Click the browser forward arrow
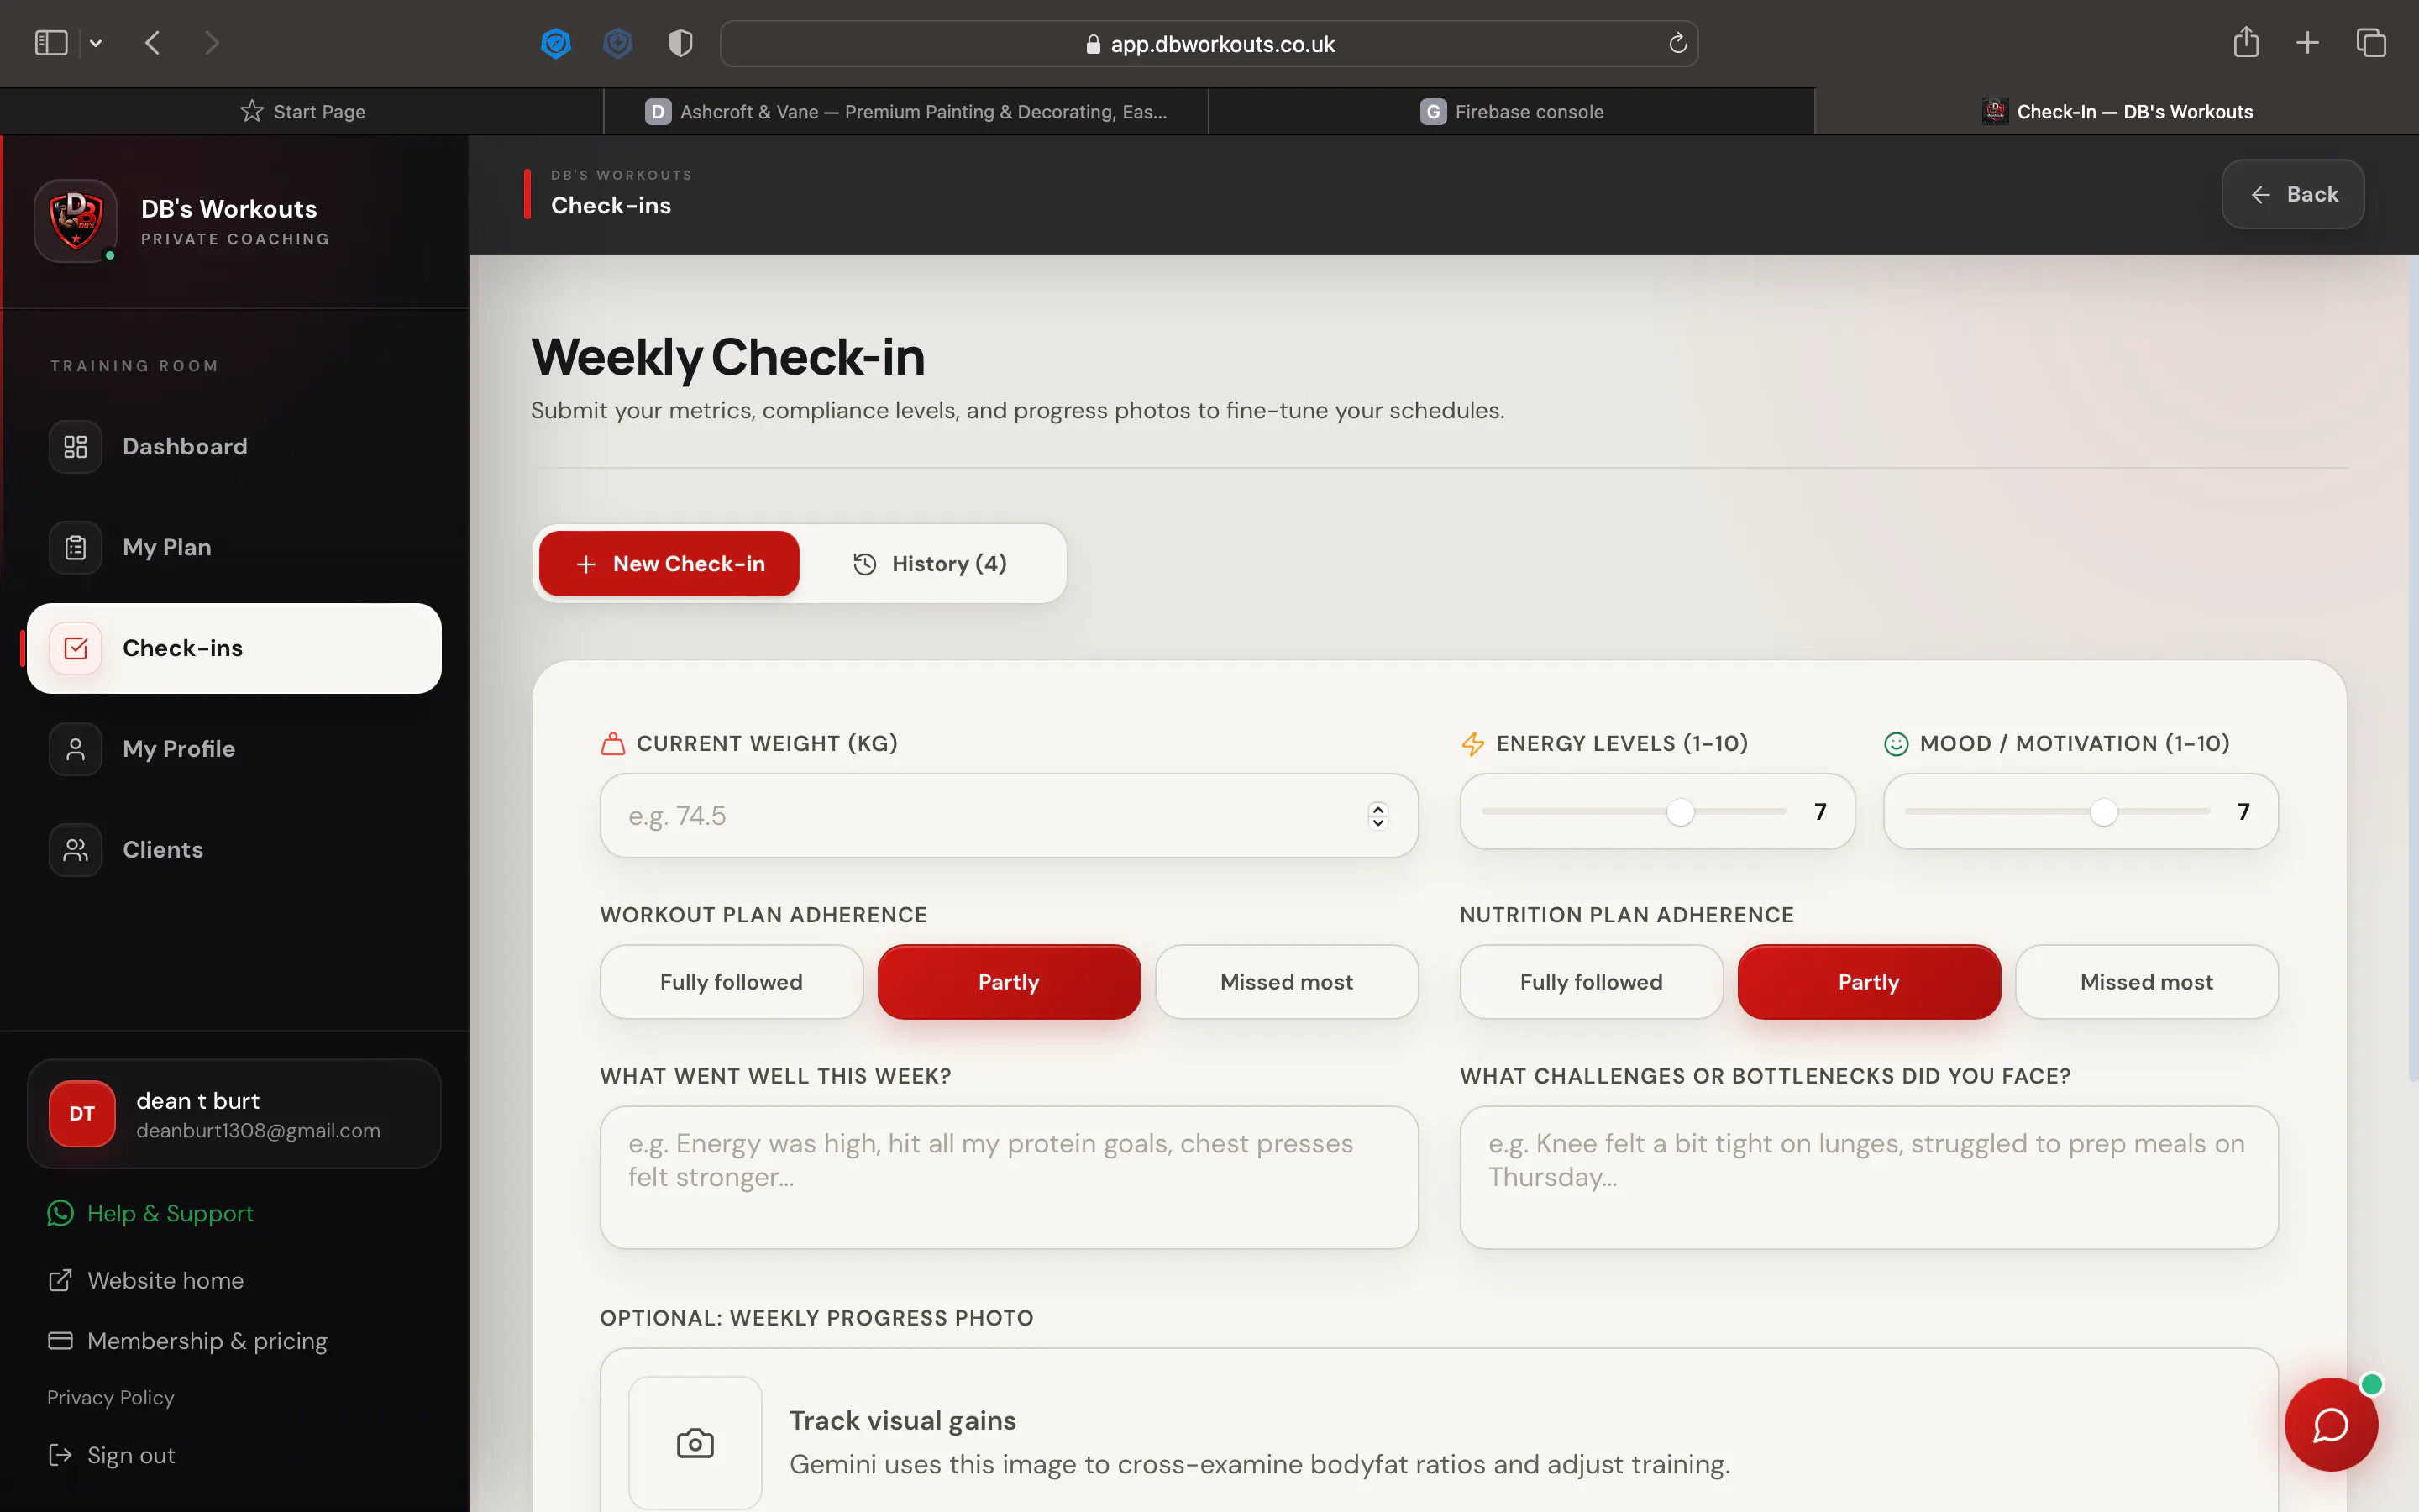This screenshot has width=2419, height=1512. [211, 43]
